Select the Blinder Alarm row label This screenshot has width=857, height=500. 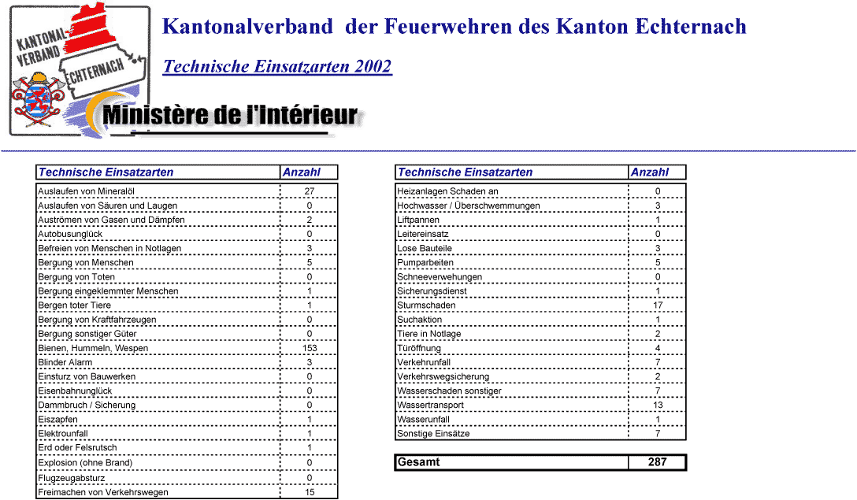[x=65, y=362]
